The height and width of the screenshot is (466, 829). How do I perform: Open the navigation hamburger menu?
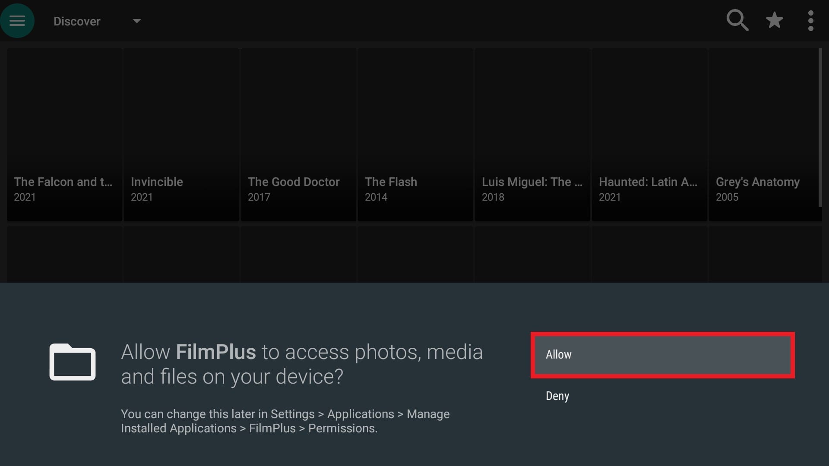coord(17,20)
